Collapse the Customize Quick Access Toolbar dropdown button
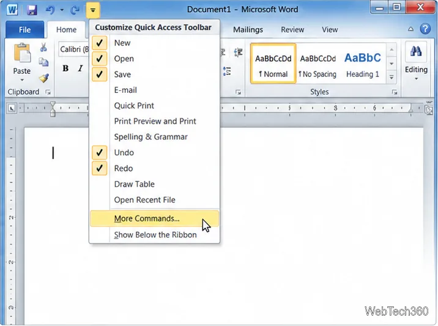 [93, 10]
